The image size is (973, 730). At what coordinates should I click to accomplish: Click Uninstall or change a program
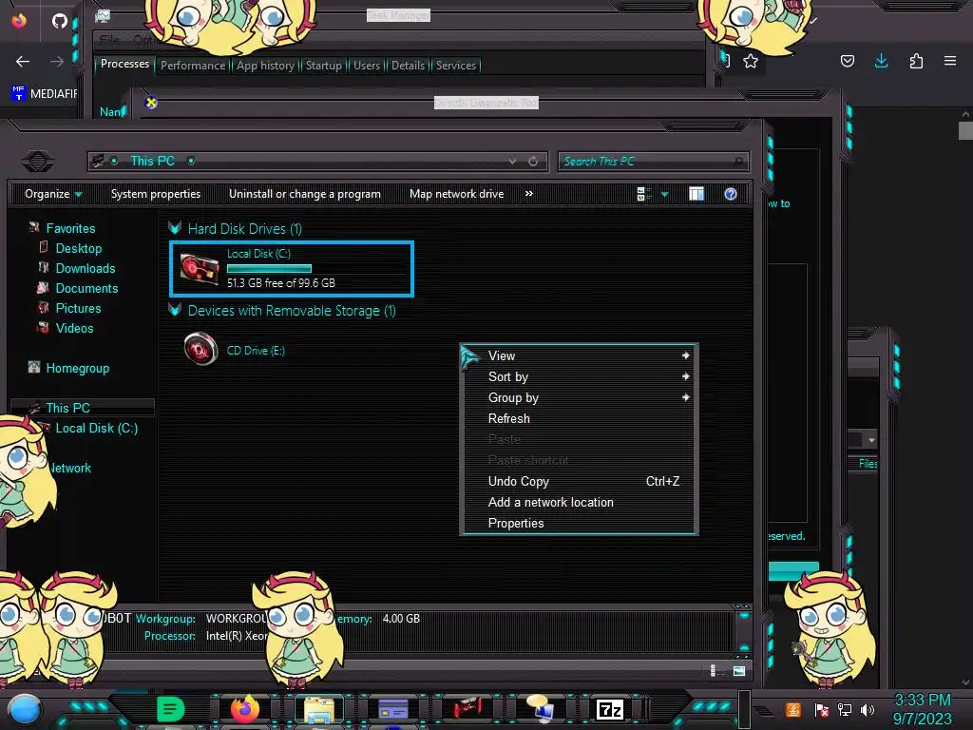pyautogui.click(x=305, y=194)
